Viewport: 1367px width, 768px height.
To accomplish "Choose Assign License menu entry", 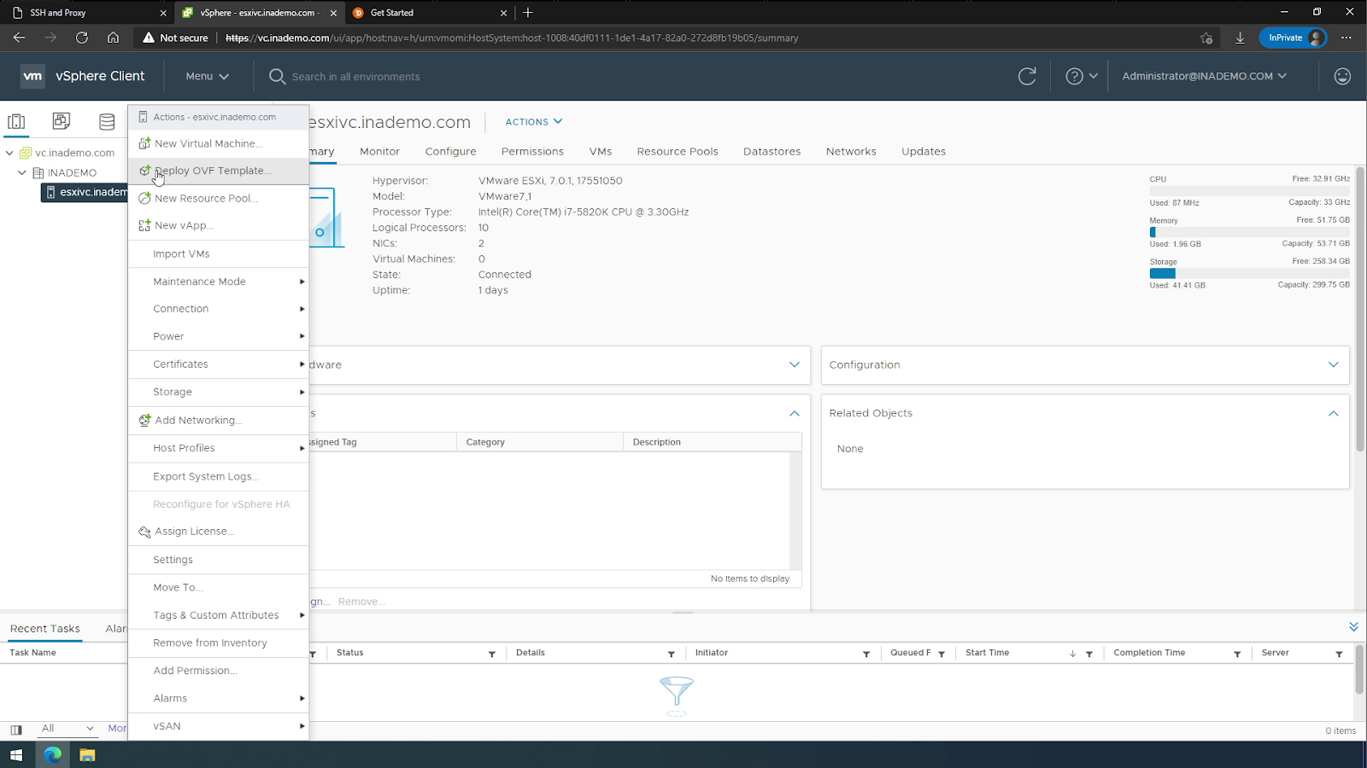I will (219, 531).
